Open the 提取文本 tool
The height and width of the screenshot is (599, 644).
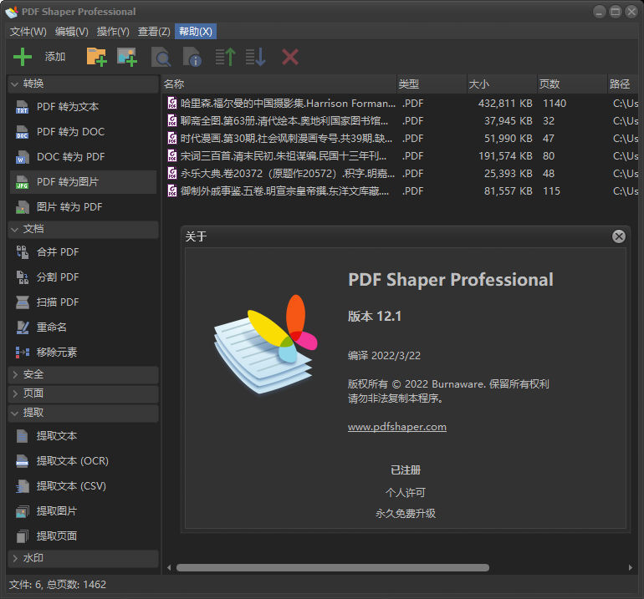(83, 436)
